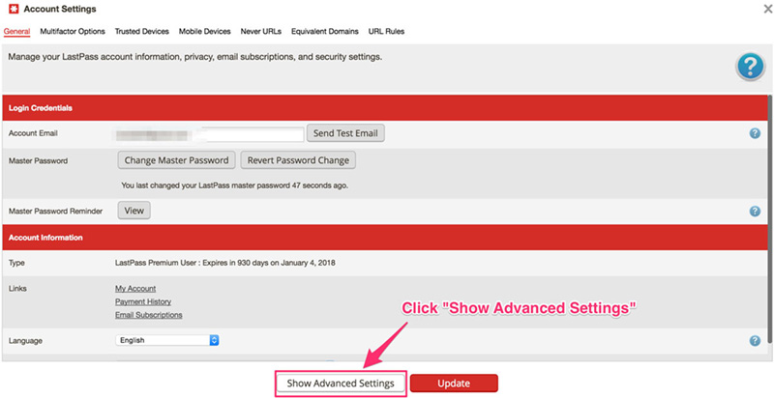Click Show Advanced Settings button

(341, 384)
